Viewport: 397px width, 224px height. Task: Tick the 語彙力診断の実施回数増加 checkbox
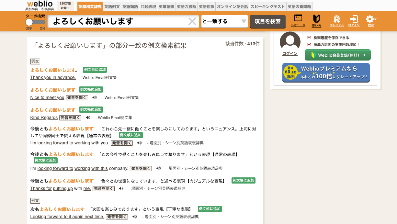point(309,45)
